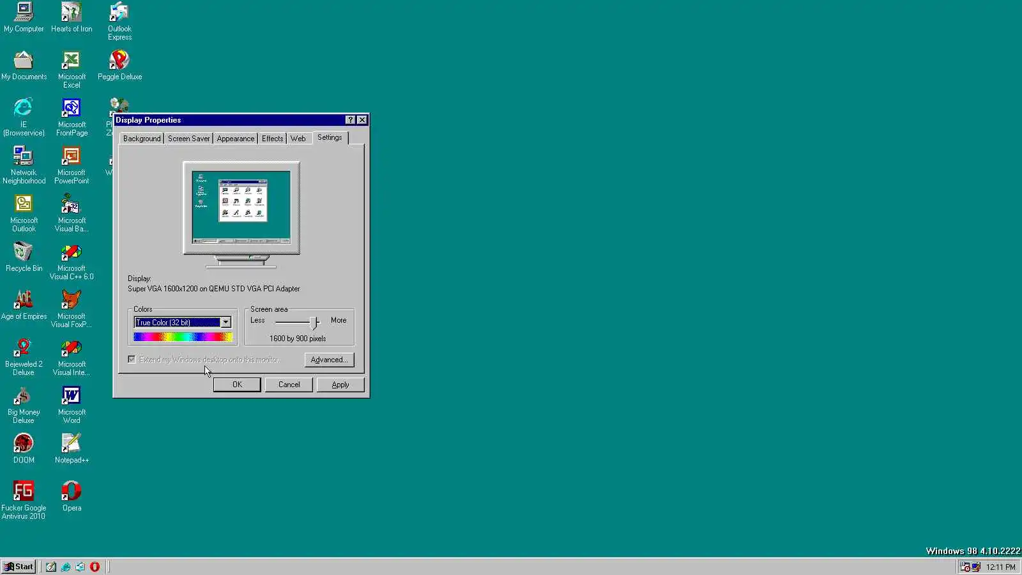Click the Network Neighborhood icon

[x=24, y=165]
